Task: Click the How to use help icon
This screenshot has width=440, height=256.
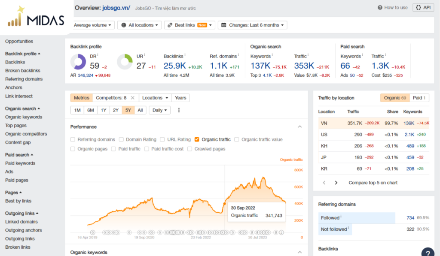Action: point(380,8)
